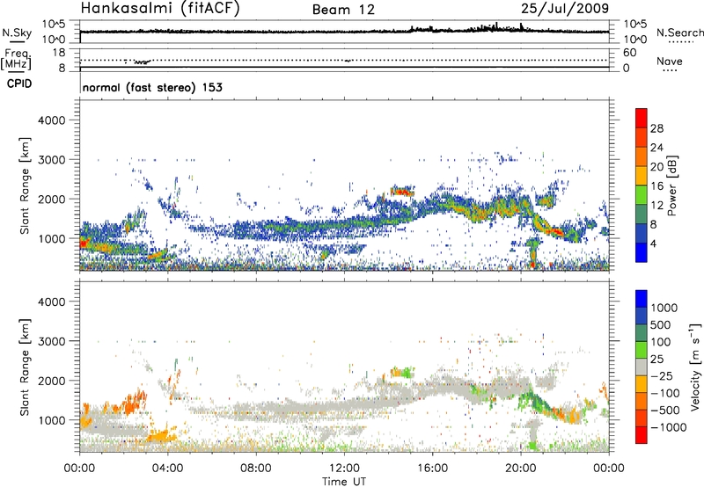This screenshot has width=704, height=487.
Task: Click 'normal (fast stereo) 153' text
Action: pos(152,87)
